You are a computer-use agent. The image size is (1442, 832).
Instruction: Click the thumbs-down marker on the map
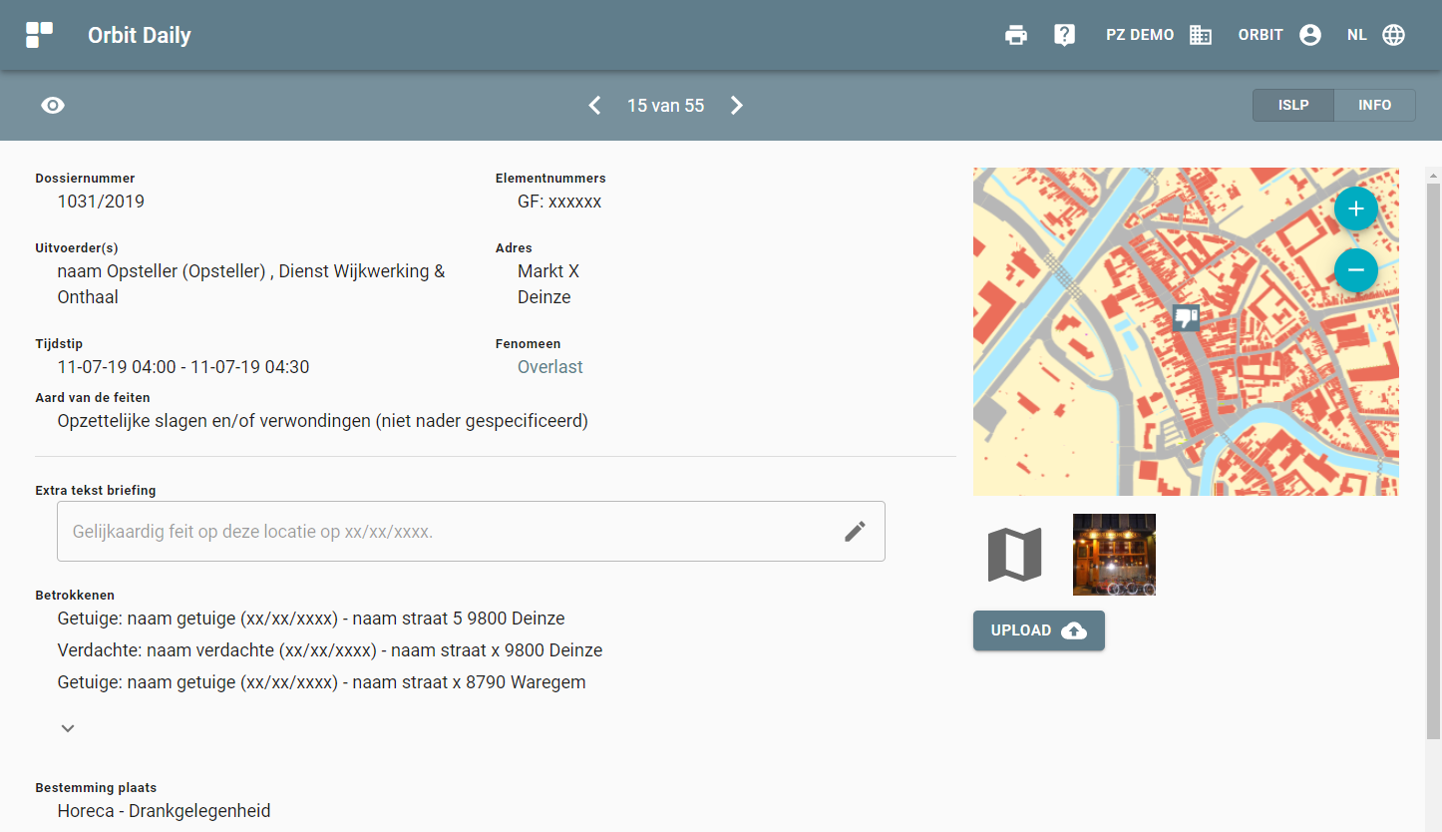point(1186,317)
